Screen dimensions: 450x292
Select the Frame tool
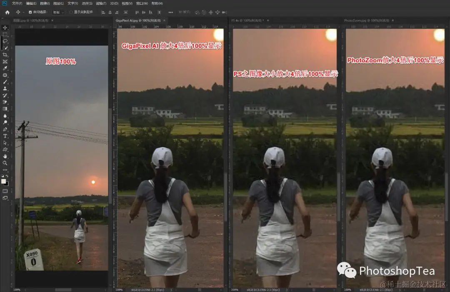[x=5, y=61]
